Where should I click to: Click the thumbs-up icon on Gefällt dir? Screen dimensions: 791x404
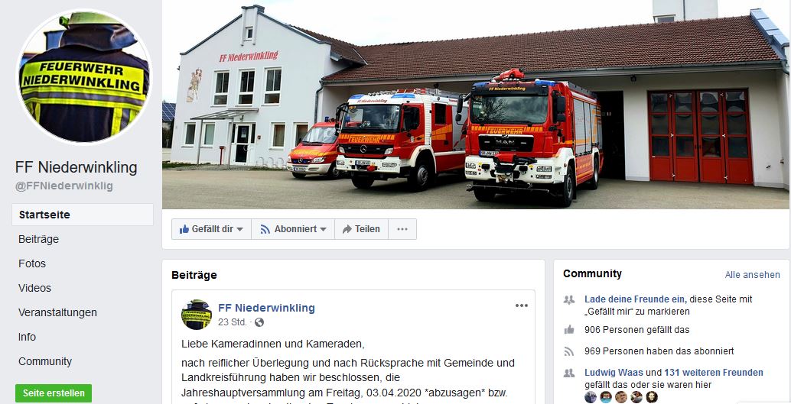coord(184,229)
